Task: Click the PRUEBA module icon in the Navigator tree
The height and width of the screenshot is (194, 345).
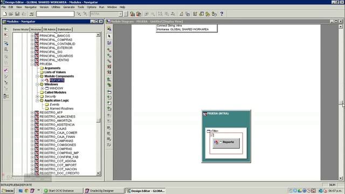Action: click(x=37, y=64)
